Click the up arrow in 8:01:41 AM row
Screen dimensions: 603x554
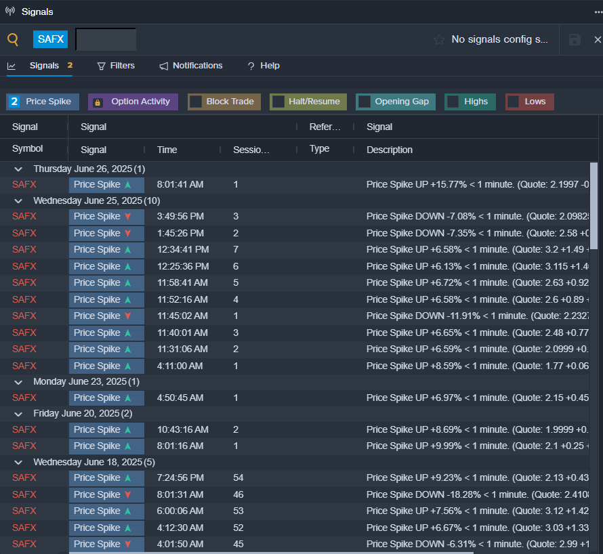tap(127, 184)
